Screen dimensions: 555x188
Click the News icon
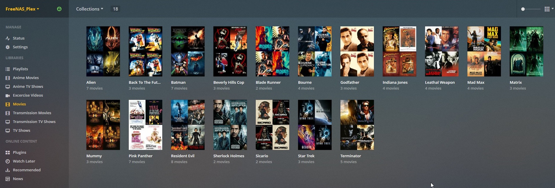tap(8, 179)
